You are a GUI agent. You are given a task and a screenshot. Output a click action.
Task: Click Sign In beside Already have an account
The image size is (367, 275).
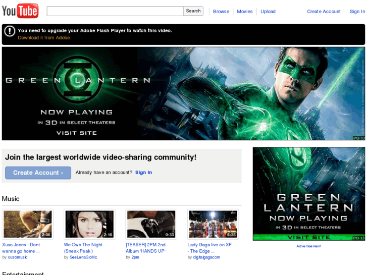coord(143,173)
